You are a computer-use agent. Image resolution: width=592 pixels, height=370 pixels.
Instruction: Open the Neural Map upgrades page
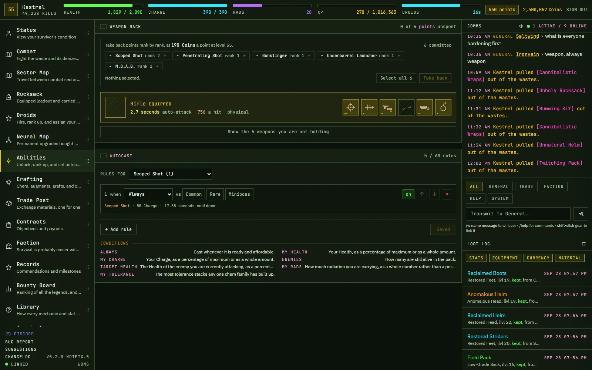[x=47, y=140]
